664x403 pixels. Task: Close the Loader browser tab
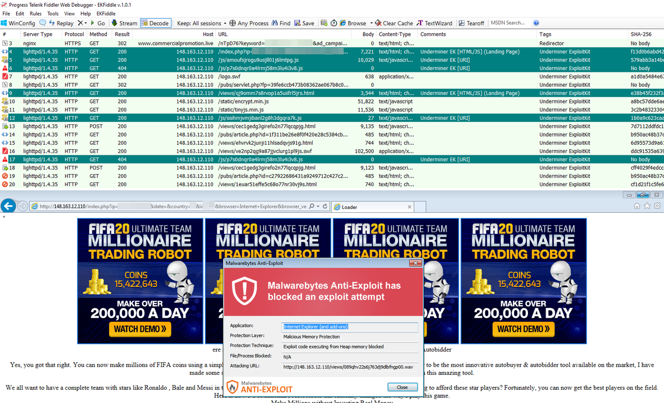click(x=409, y=207)
